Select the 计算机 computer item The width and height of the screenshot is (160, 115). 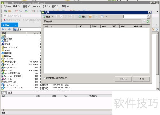pyautogui.click(x=6, y=44)
